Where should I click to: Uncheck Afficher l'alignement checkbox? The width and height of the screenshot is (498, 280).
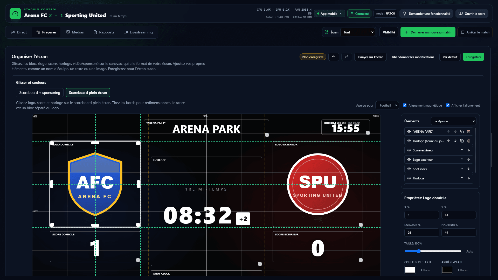pyautogui.click(x=448, y=105)
